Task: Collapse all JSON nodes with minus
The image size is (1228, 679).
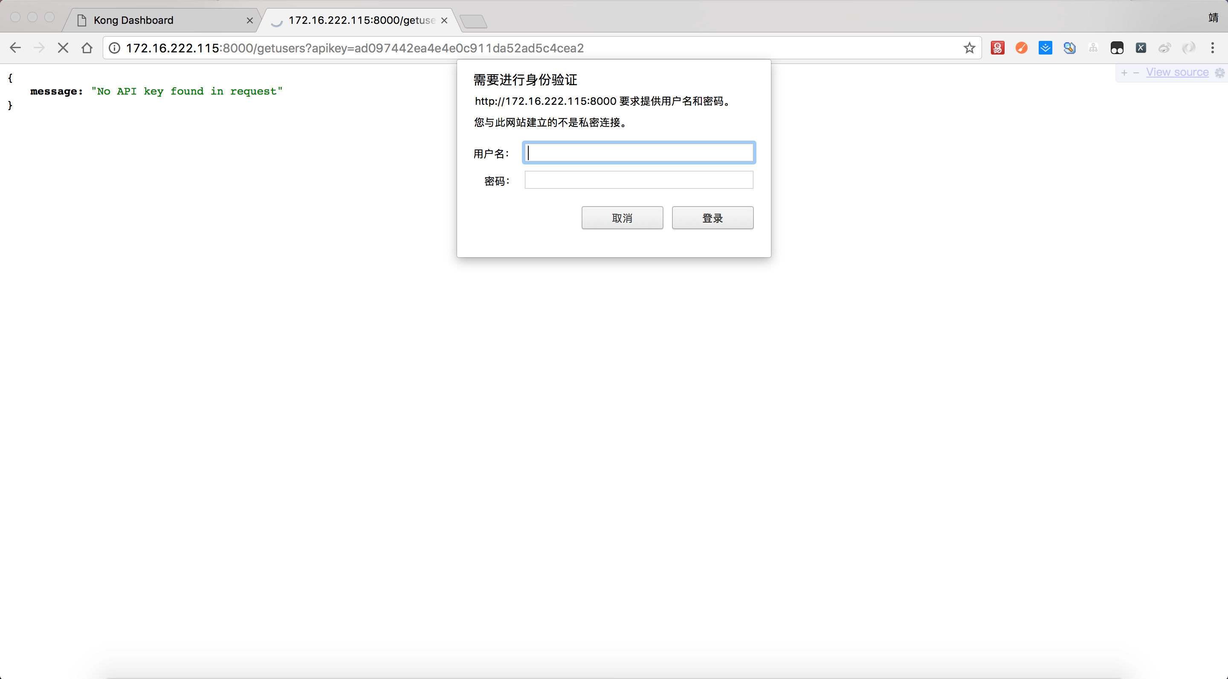Action: [1136, 72]
